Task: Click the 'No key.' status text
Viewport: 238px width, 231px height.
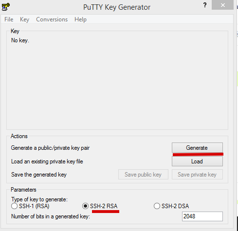Action: [x=20, y=40]
